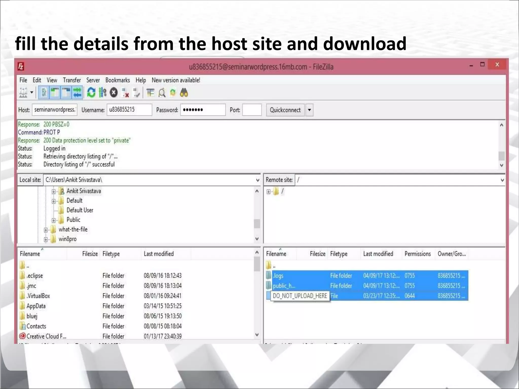Select the .jmc folder icon
The width and height of the screenshot is (519, 389).
coord(22,286)
